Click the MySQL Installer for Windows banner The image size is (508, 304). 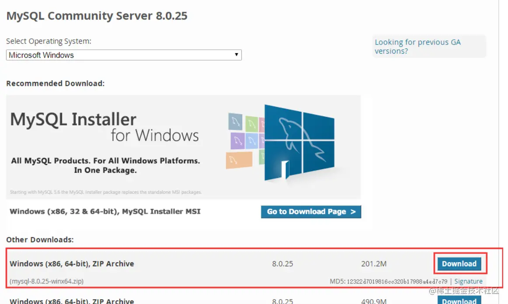(183, 147)
